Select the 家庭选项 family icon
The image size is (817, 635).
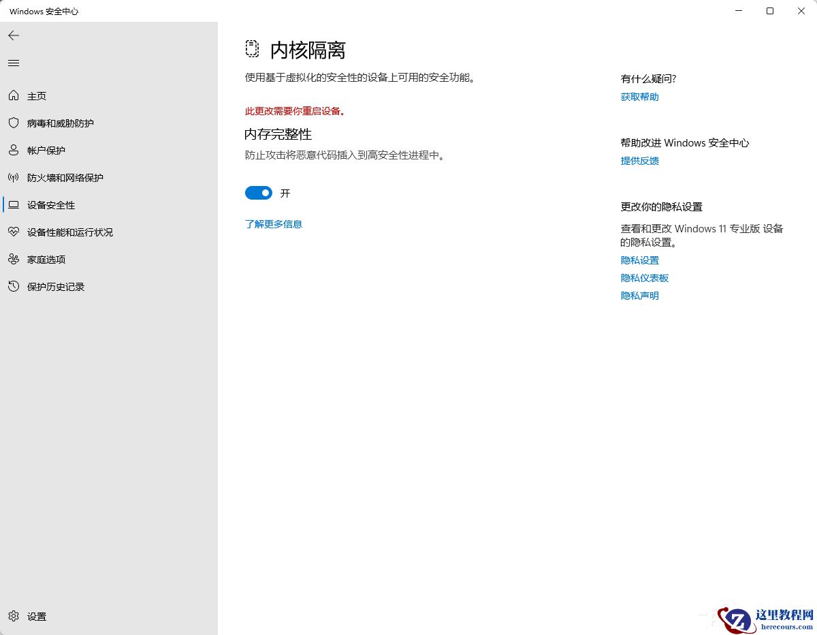point(14,259)
